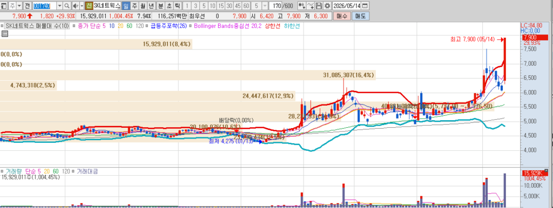Click the 최우선 quote label
Viewport: 553px width, 208px height.
197,16
